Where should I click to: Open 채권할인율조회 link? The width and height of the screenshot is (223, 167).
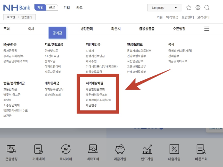[95, 89]
